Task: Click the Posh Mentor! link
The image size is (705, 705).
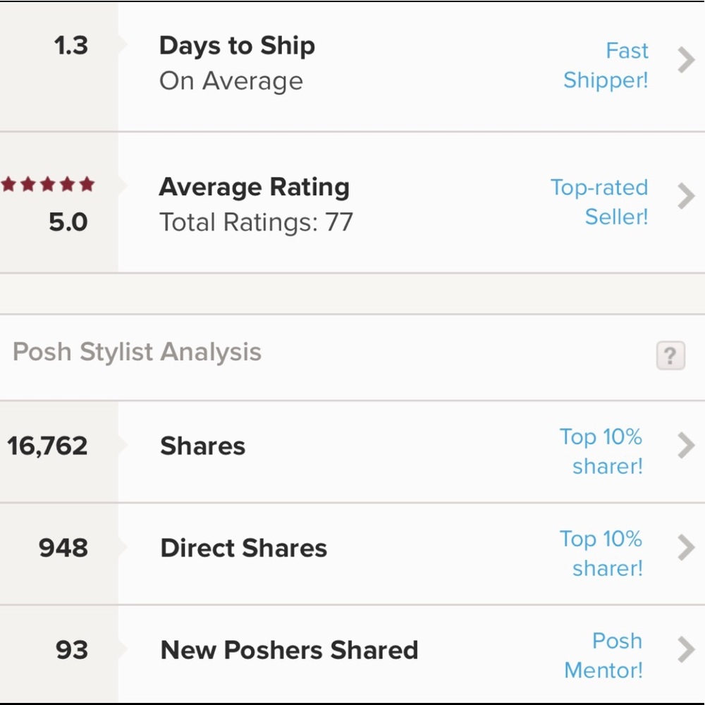Action: click(x=605, y=655)
